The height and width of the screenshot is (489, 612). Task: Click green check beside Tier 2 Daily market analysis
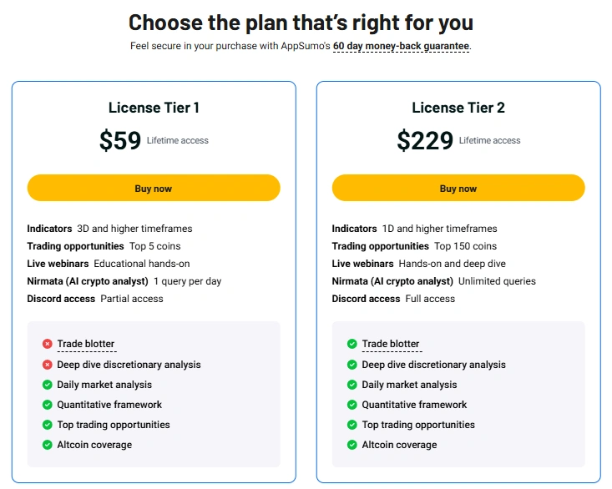352,385
